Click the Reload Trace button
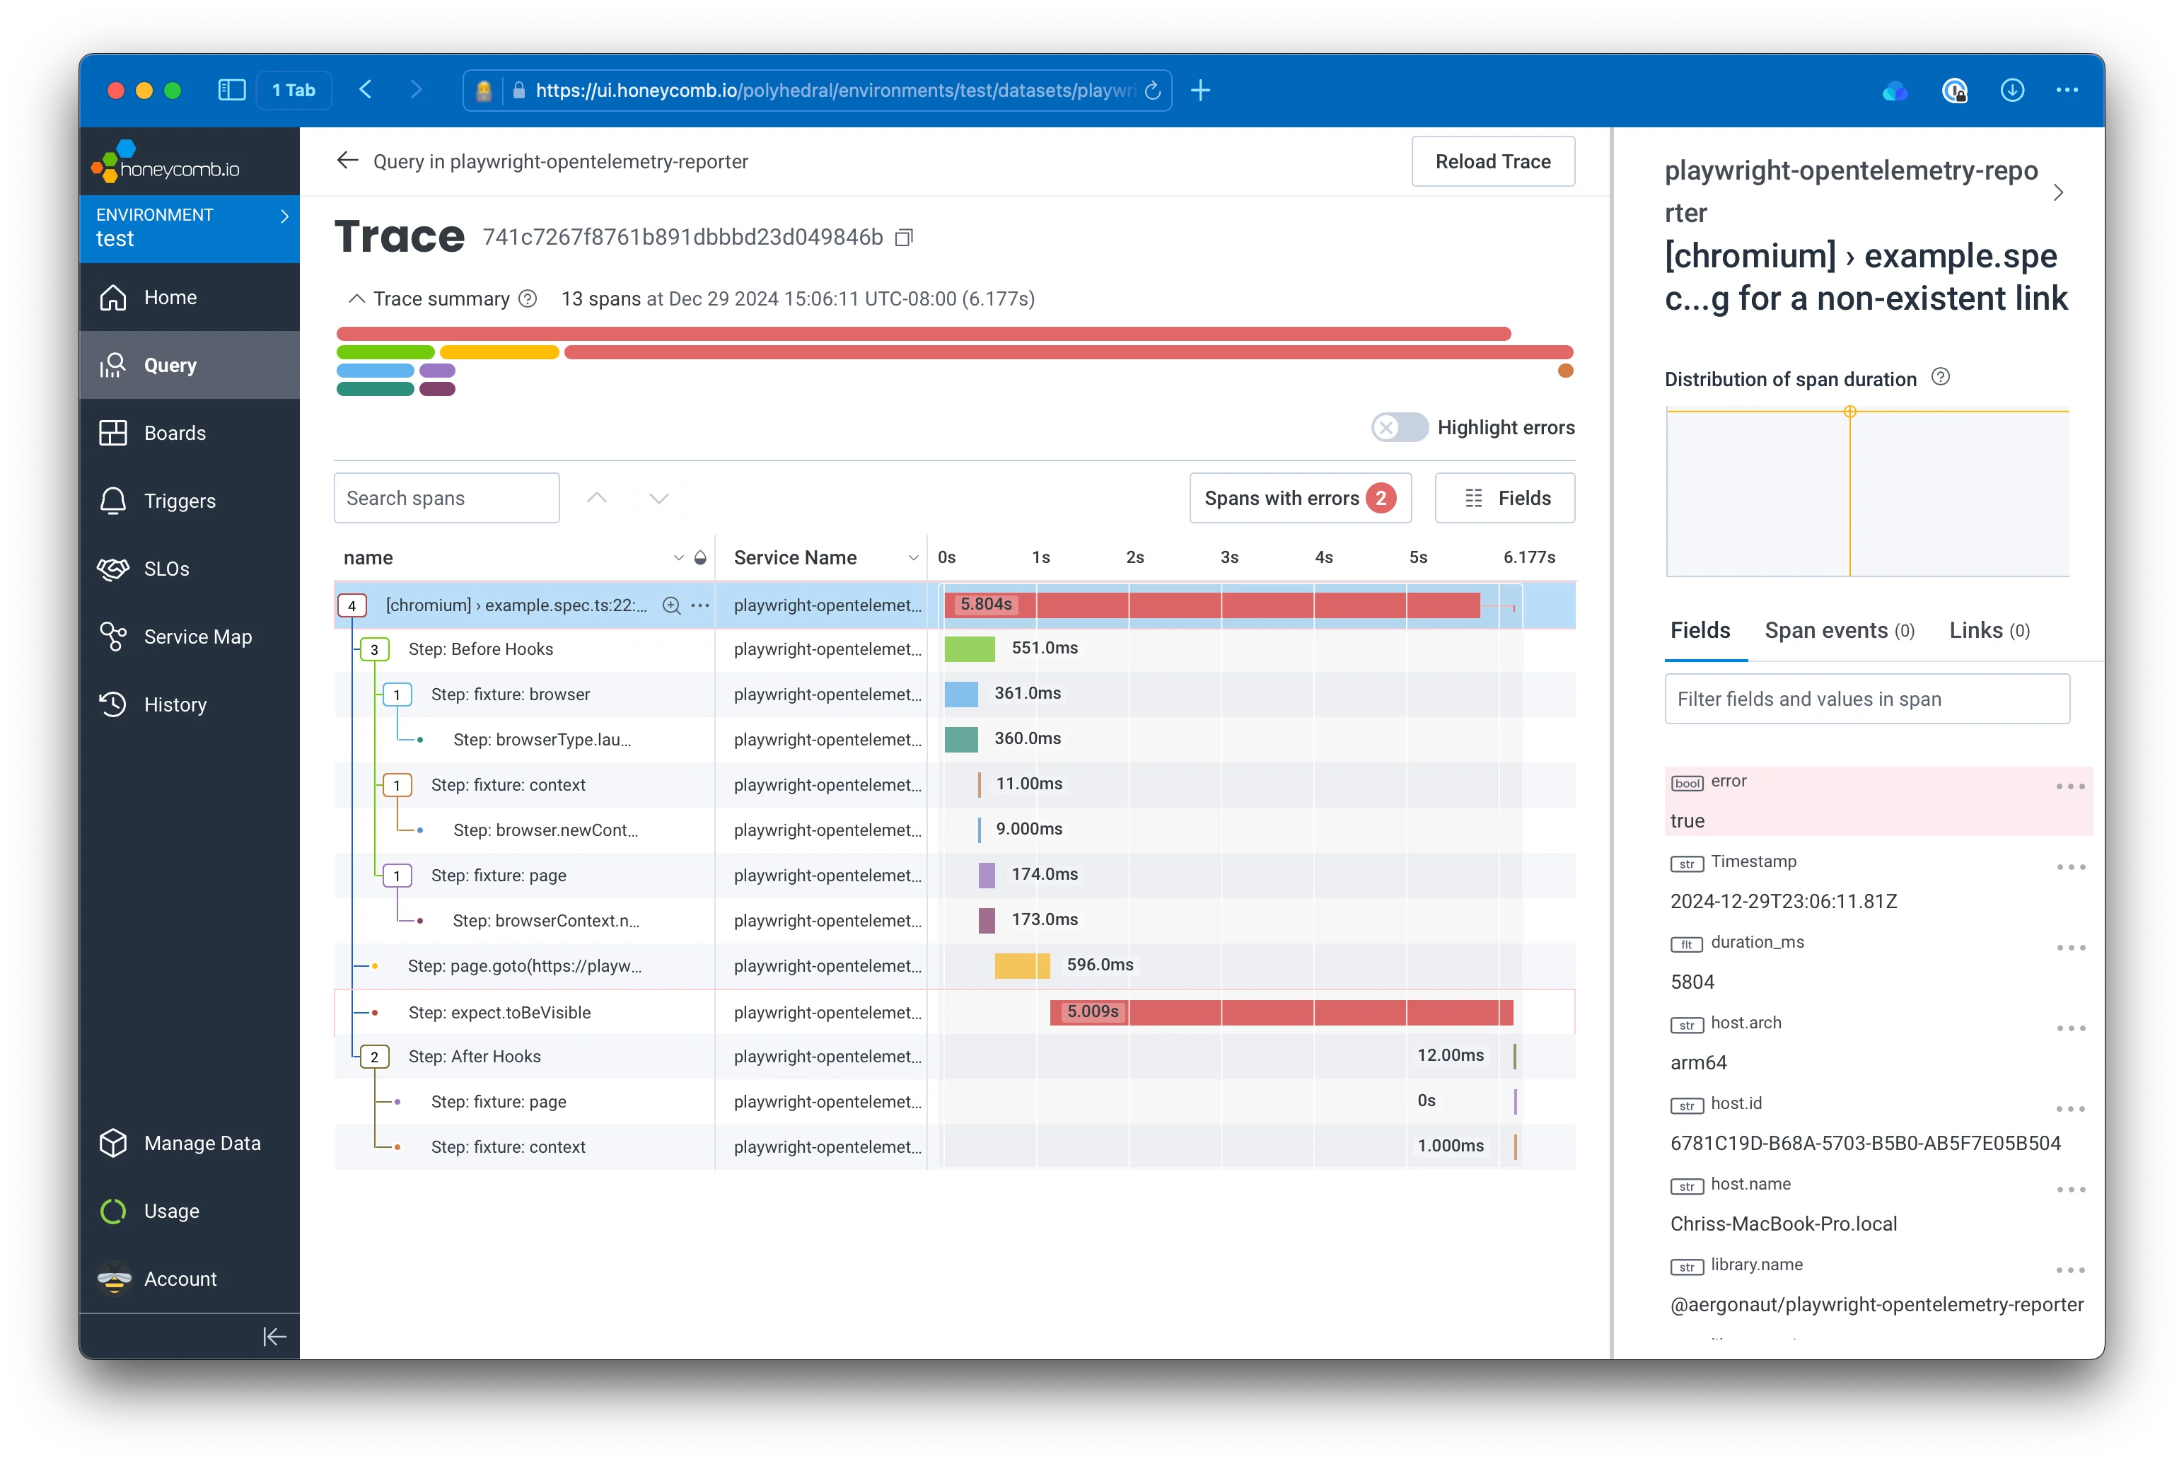This screenshot has width=2184, height=1464. 1492,161
